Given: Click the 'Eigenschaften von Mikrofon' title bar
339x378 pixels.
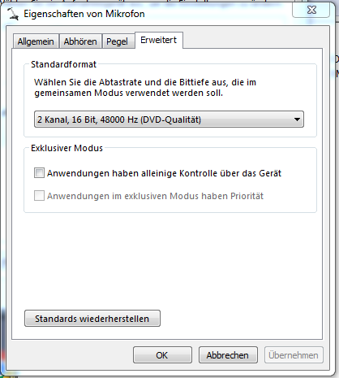Looking at the screenshot, I should coord(84,14).
